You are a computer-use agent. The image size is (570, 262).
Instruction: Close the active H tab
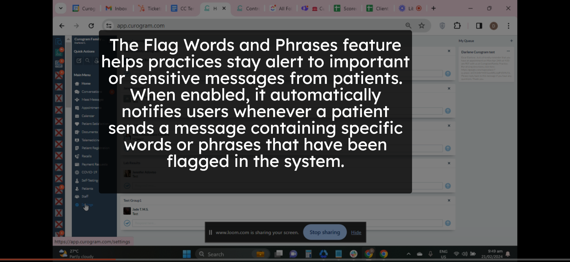point(224,8)
